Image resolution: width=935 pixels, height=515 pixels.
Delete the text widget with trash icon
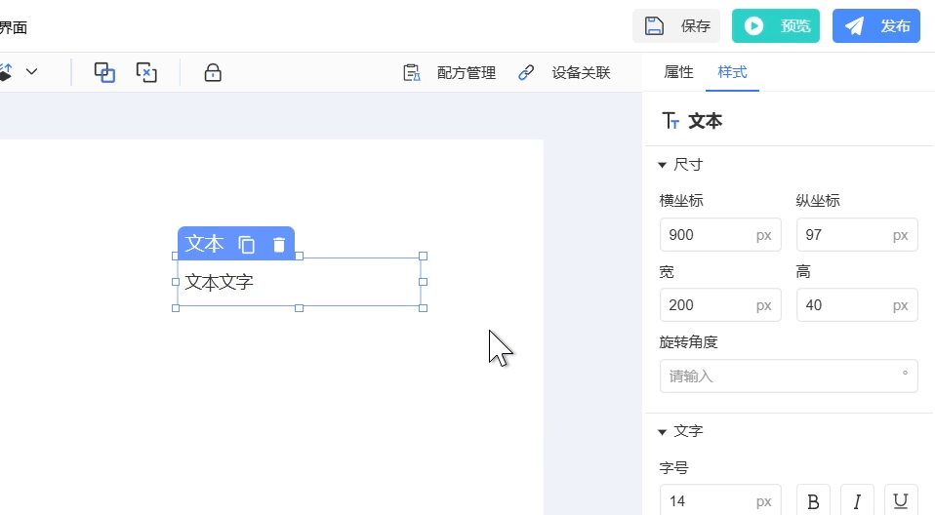point(279,244)
